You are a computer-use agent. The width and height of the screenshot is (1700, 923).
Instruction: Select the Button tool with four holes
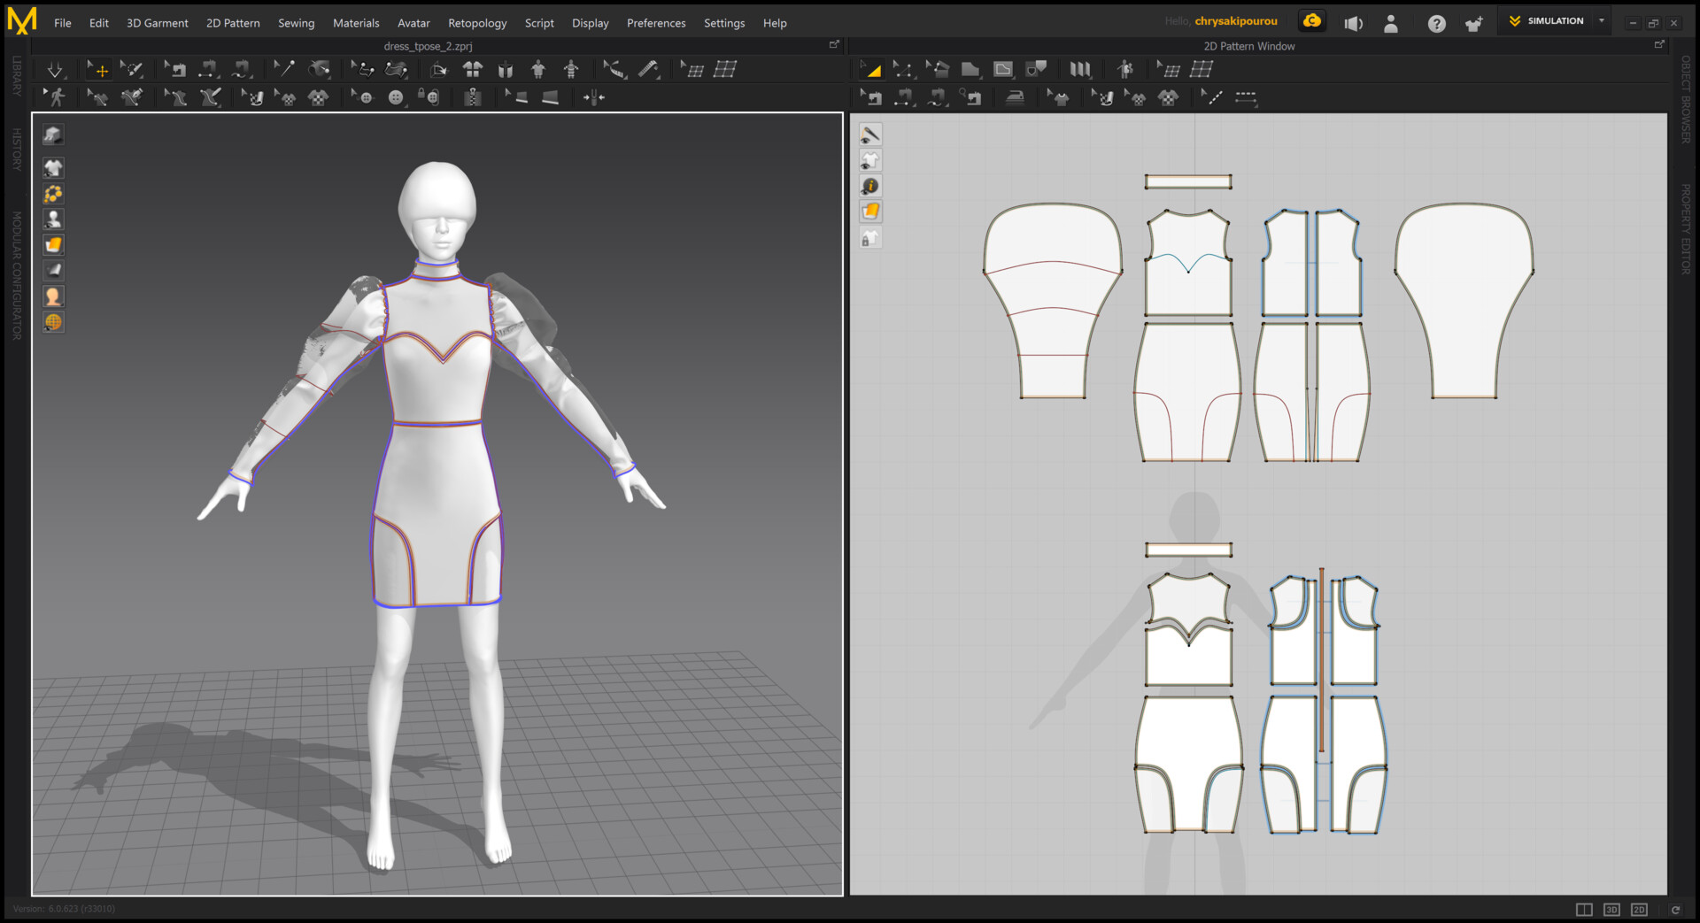(x=396, y=97)
